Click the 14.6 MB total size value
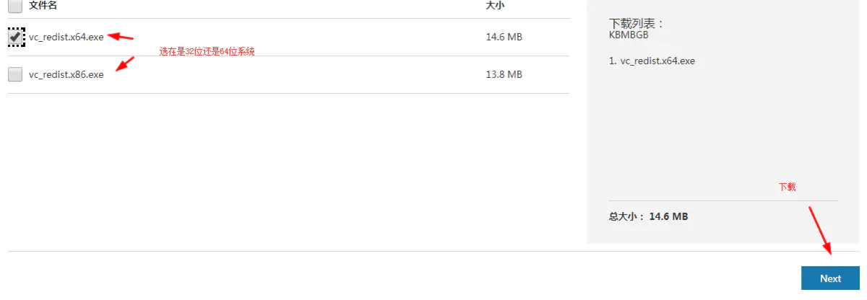This screenshot has width=867, height=300. pos(668,216)
